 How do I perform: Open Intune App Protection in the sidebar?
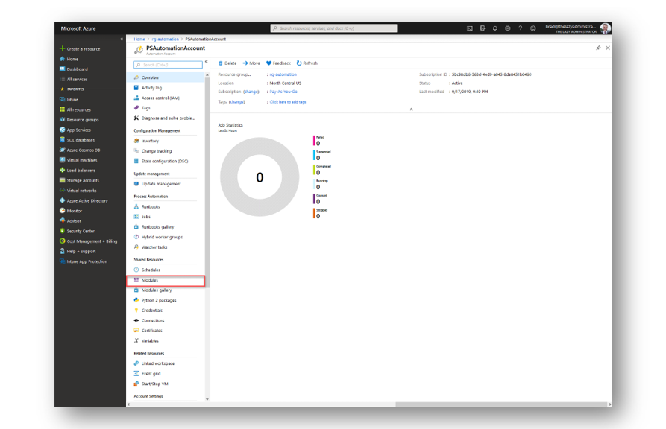pos(84,262)
